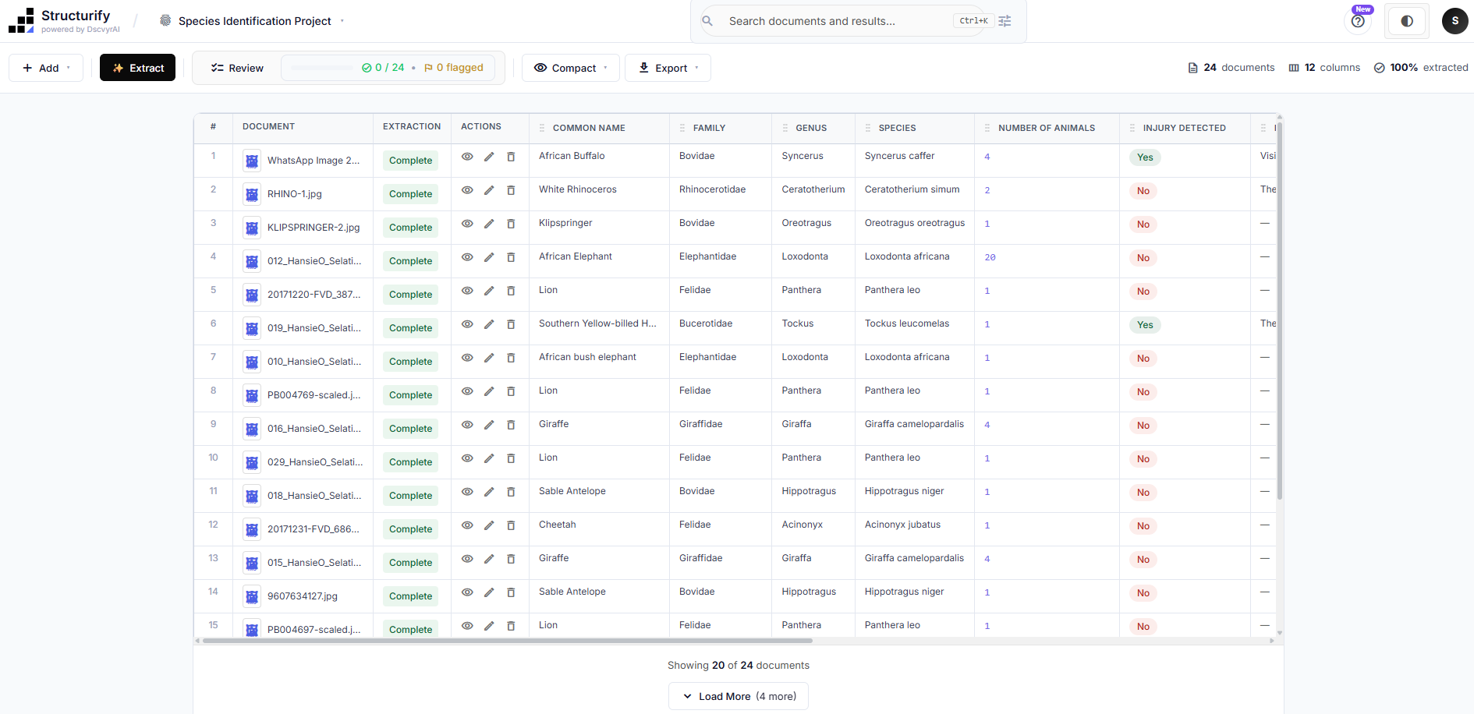The height and width of the screenshot is (714, 1474).
Task: Preview the African Buffalo document with eye icon
Action: click(x=467, y=157)
